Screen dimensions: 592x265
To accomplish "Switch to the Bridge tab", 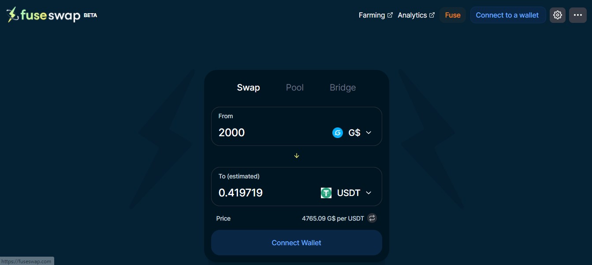I will pyautogui.click(x=343, y=87).
